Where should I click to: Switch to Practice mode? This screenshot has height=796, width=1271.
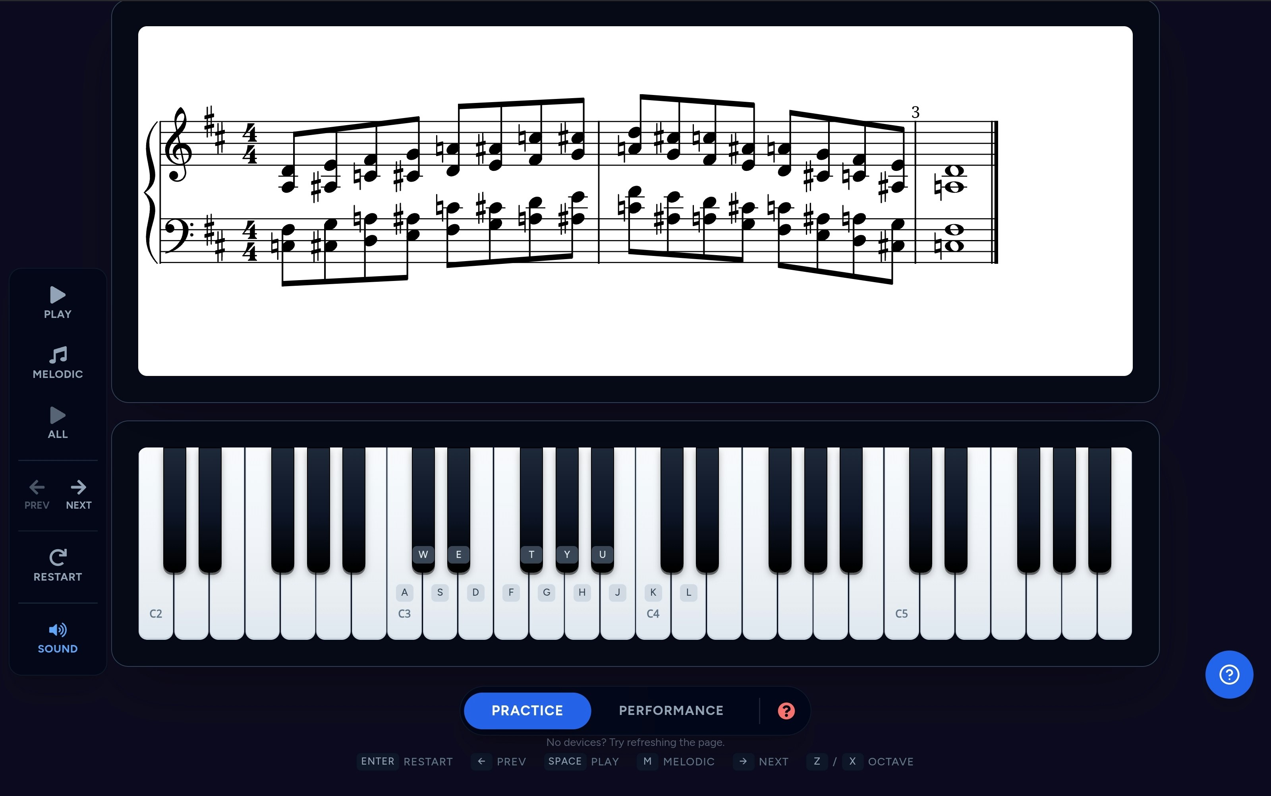pyautogui.click(x=527, y=711)
